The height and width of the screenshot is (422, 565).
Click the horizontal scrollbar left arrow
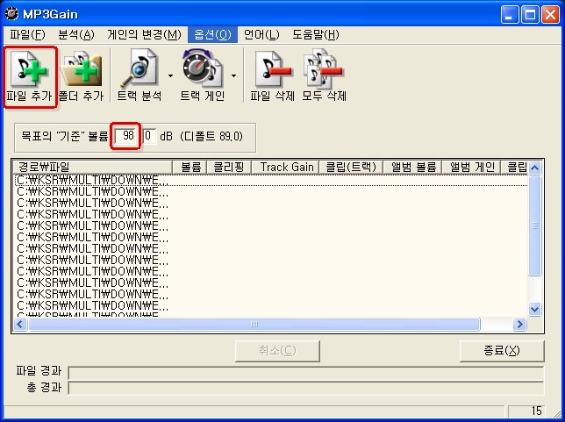pyautogui.click(x=20, y=325)
